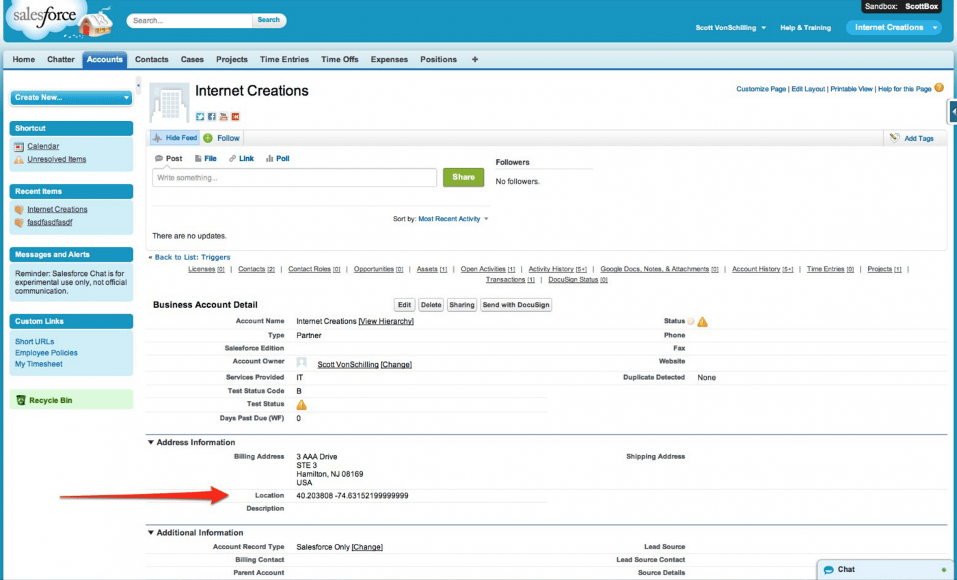This screenshot has height=580, width=957.
Task: Click the Internet Creations recent item icon
Action: 19,210
